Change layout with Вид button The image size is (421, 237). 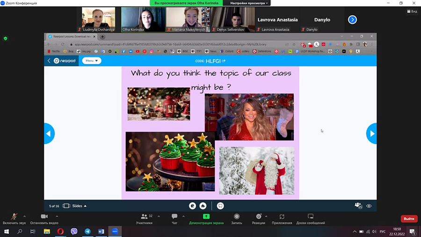tap(412, 11)
